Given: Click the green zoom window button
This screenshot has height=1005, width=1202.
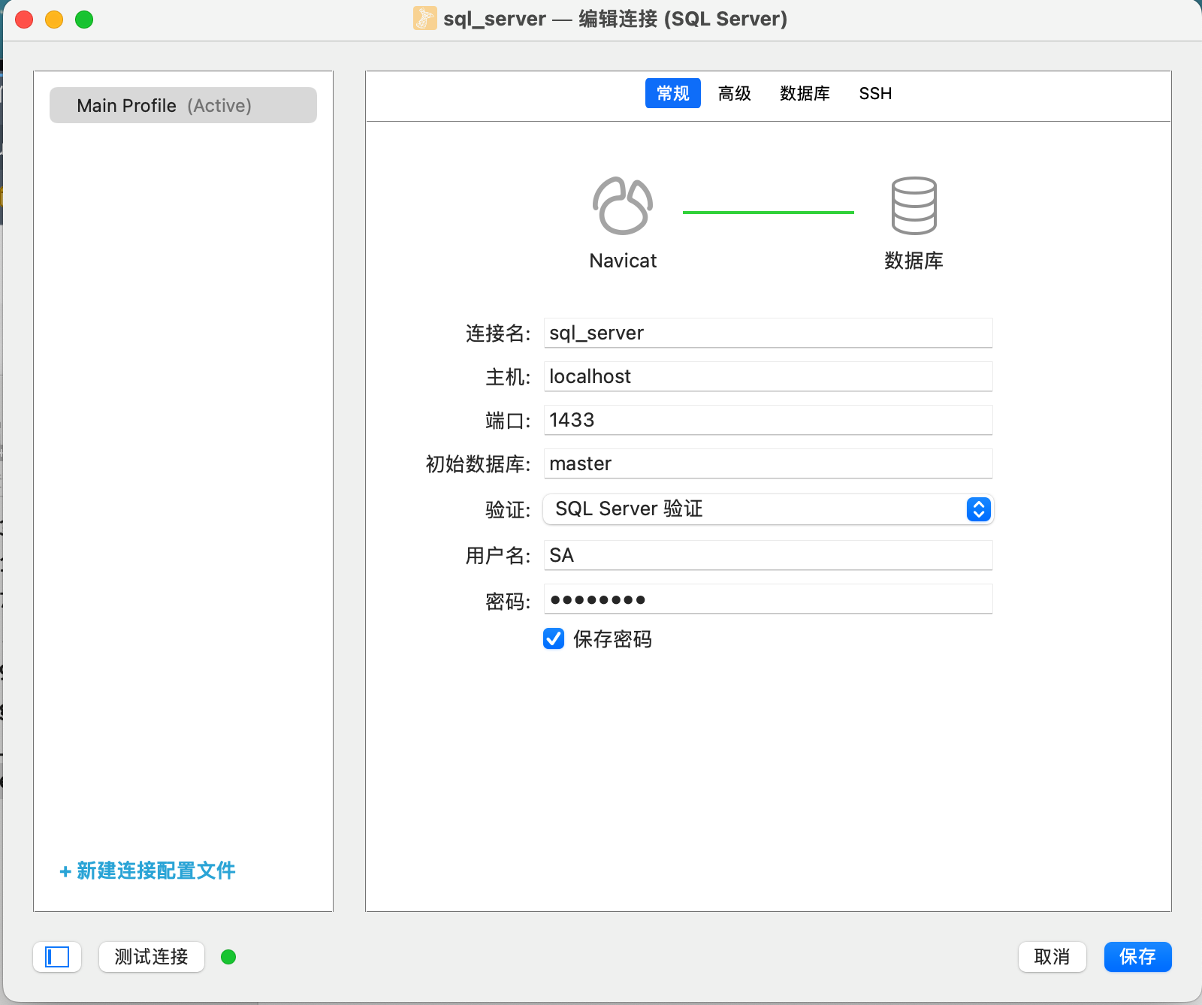Looking at the screenshot, I should 84,20.
